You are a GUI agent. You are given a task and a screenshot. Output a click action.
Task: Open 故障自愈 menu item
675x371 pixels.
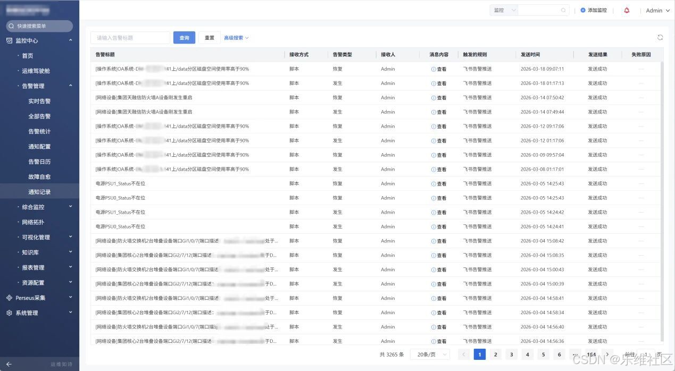(x=39, y=176)
